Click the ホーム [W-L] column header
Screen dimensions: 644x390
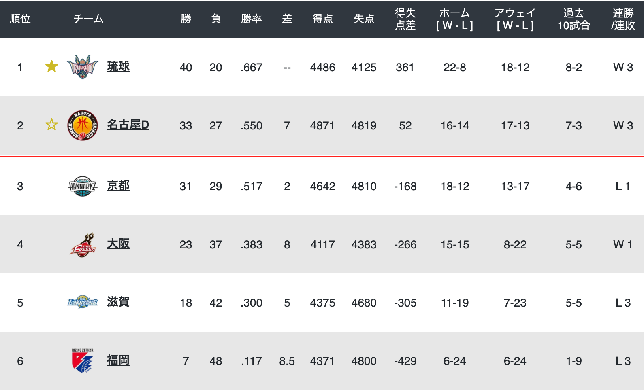[x=455, y=19]
